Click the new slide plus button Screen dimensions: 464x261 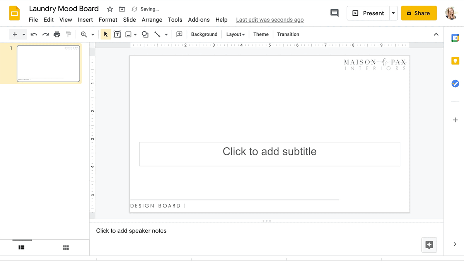click(15, 34)
